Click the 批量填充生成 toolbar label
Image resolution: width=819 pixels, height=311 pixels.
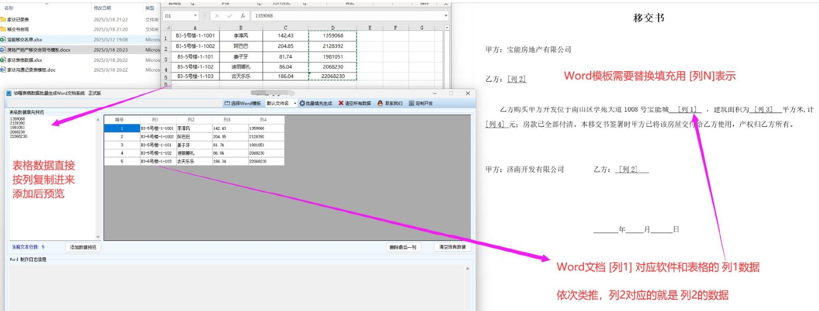click(319, 103)
